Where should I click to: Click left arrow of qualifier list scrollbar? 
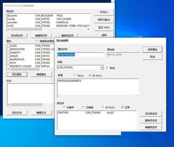point(9,29)
